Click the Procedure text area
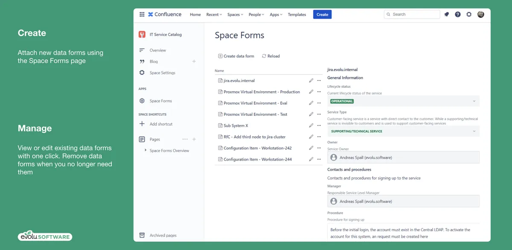Viewport: 512px width, 250px height. pyautogui.click(x=403, y=232)
